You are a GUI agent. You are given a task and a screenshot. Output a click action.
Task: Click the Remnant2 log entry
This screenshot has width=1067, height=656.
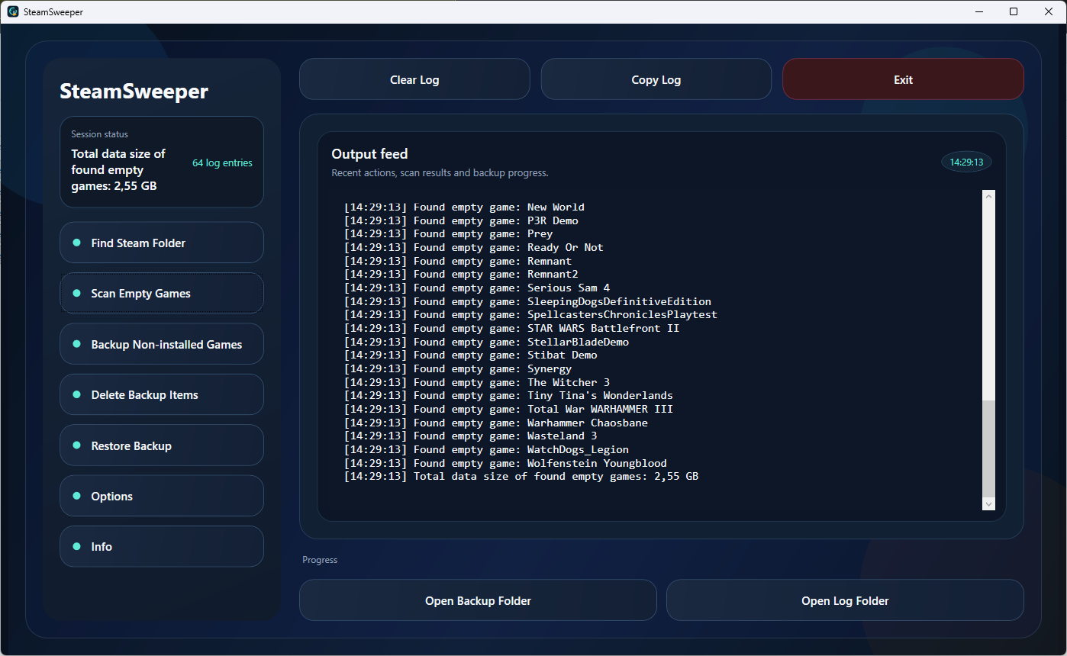click(461, 274)
